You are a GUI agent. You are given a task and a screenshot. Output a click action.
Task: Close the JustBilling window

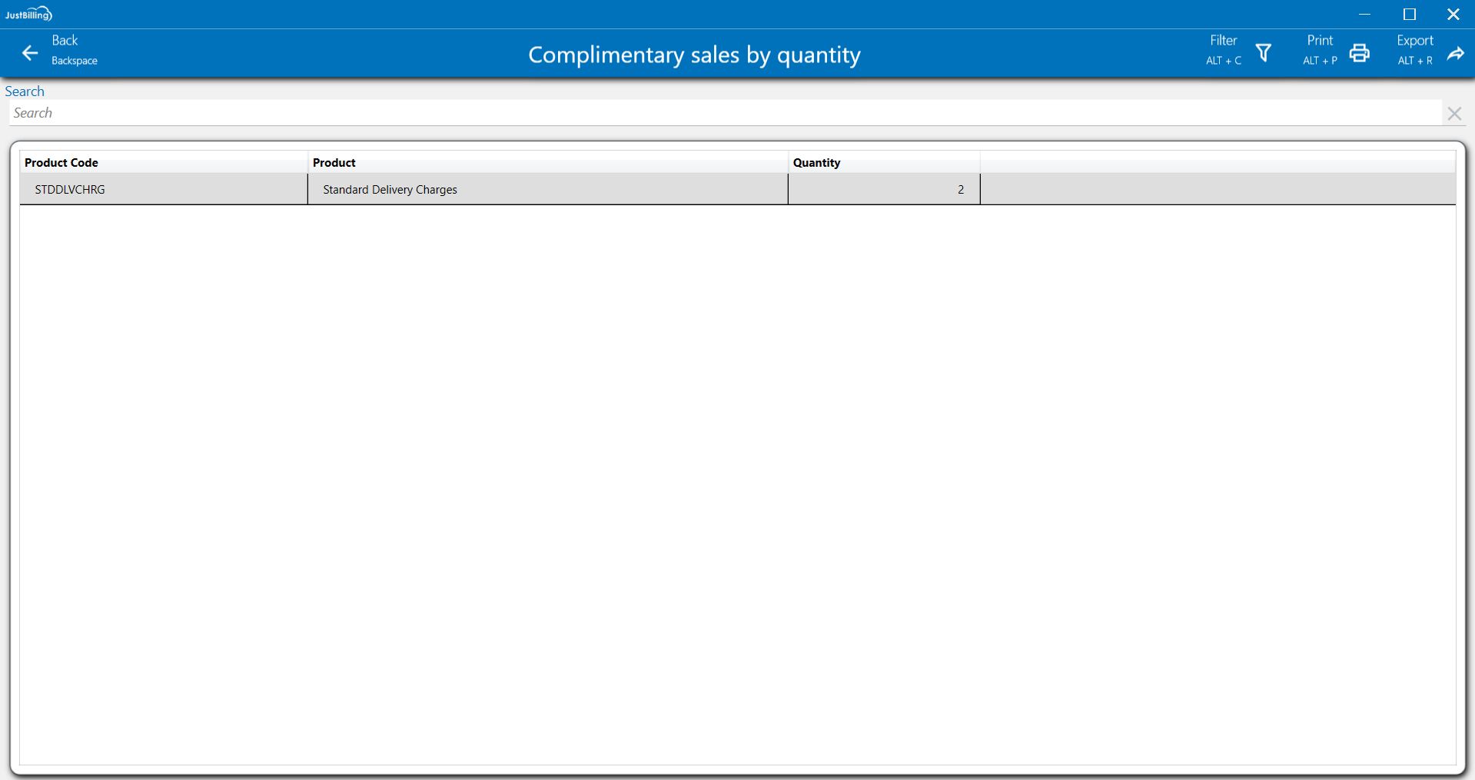(x=1453, y=14)
